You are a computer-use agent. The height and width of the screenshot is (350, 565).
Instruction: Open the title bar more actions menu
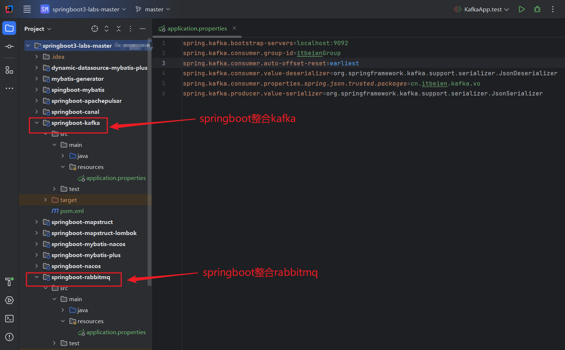[553, 9]
